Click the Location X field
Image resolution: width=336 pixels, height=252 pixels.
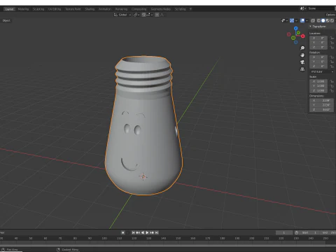tap(318, 38)
